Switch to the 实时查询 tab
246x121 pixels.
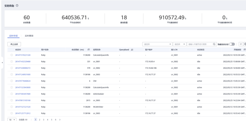pos(29,36)
